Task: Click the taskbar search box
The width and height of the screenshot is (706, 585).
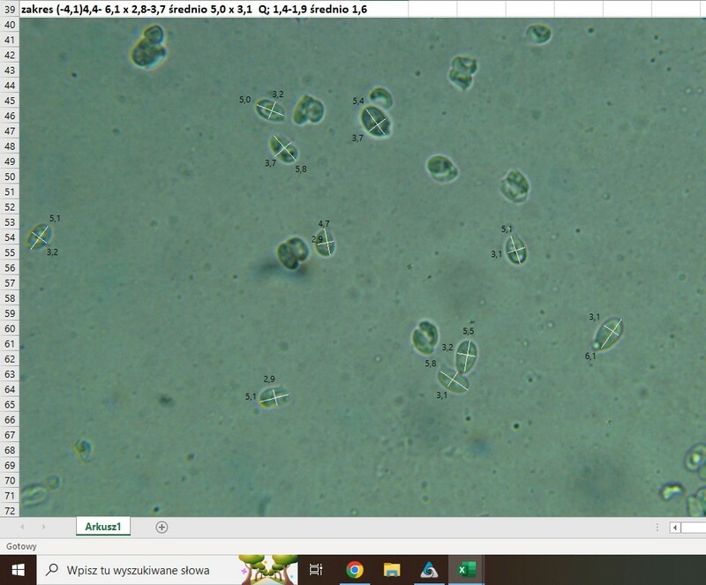Action: click(167, 570)
